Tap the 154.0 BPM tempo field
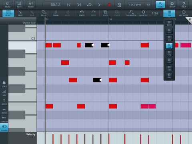 135,5
